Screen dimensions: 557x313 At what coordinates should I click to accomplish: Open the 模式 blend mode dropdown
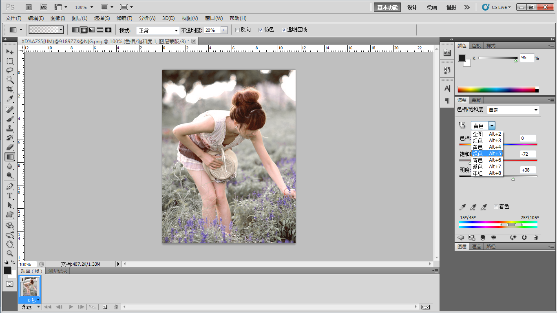click(x=157, y=31)
